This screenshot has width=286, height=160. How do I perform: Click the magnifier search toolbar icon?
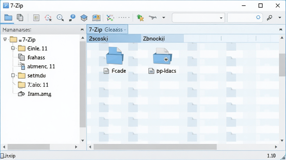point(60,18)
